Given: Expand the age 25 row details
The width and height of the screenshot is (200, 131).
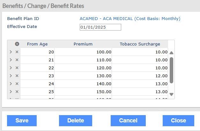Looking at the screenshot, I should click(x=11, y=92).
